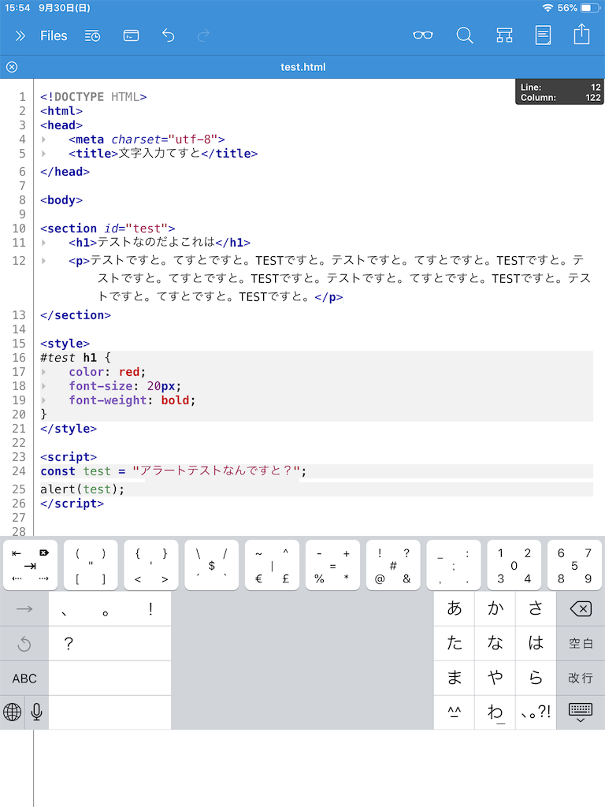
Task: Choose the ！ candidate suggestion
Action: (x=150, y=609)
